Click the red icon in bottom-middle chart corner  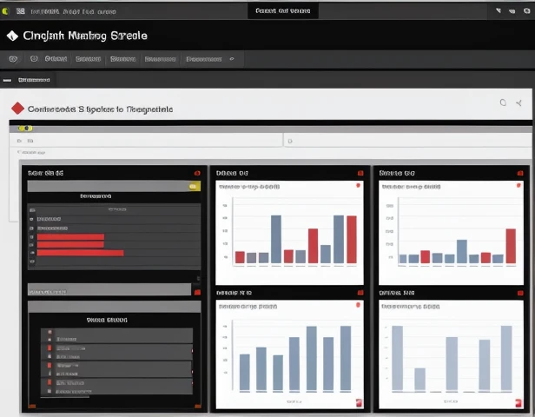click(357, 402)
